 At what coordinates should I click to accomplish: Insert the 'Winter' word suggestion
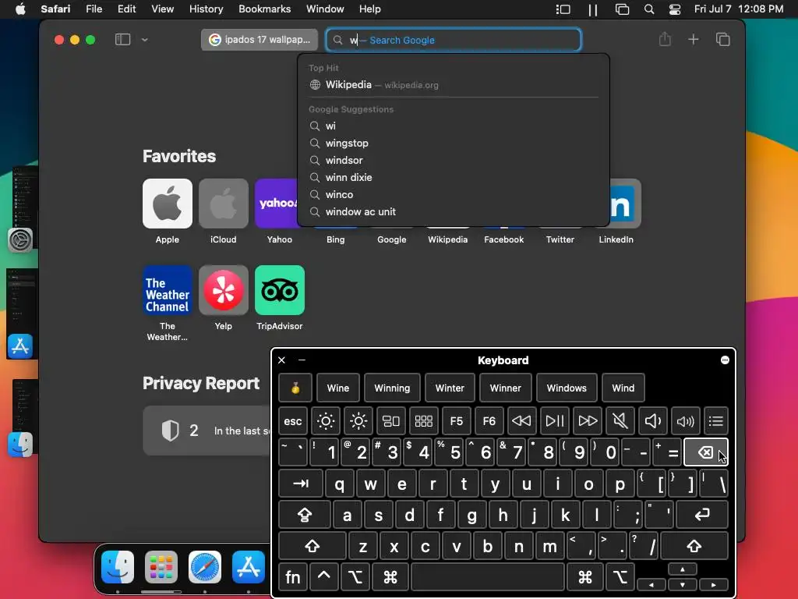pyautogui.click(x=450, y=388)
